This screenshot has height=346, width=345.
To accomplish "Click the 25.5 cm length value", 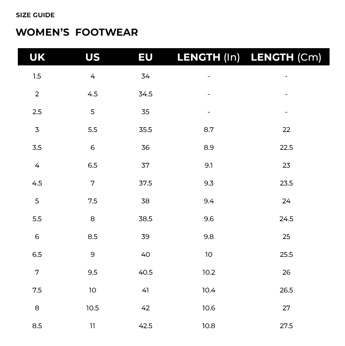I will (286, 255).
